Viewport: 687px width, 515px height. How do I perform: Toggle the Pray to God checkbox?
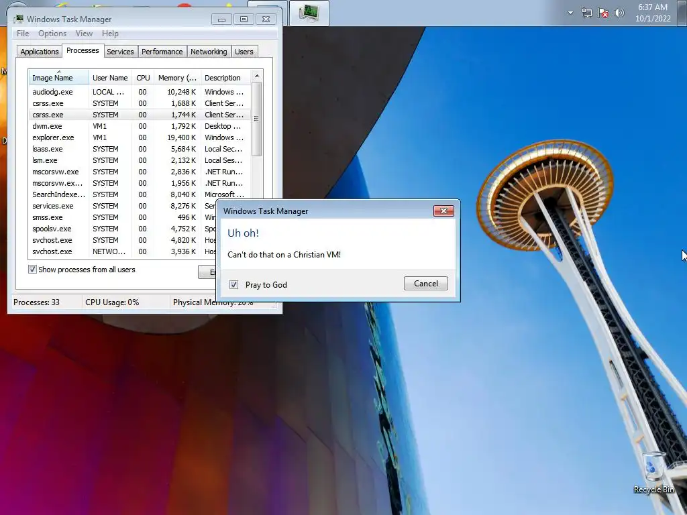[234, 284]
